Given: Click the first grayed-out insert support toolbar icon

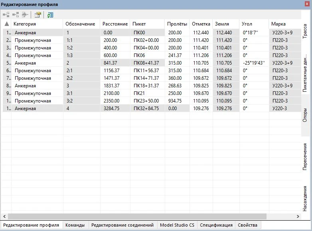Looking at the screenshot, I should pos(6,15).
